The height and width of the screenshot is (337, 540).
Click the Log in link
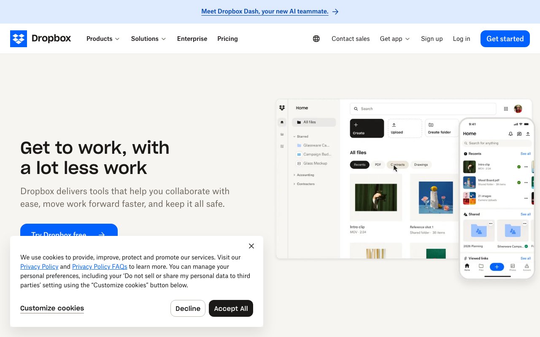pos(462,39)
